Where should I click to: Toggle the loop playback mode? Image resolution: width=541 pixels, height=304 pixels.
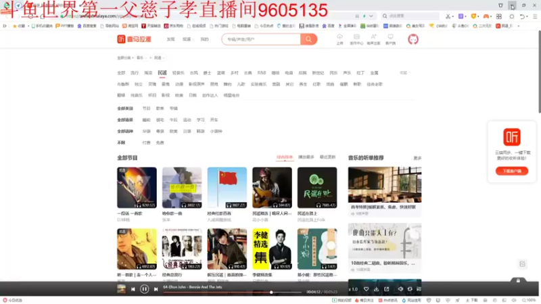[410, 289]
